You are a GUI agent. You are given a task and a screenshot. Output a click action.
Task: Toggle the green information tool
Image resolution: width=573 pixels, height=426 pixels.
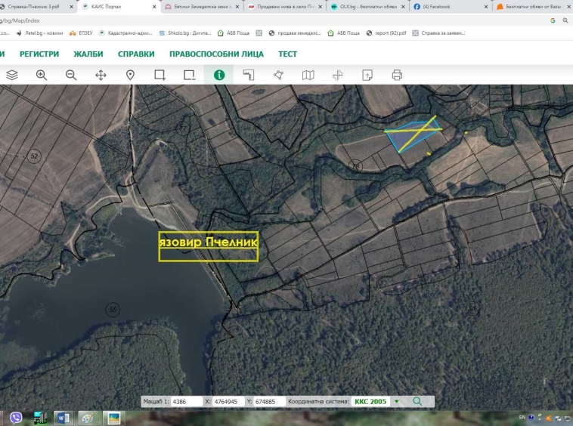(x=219, y=75)
